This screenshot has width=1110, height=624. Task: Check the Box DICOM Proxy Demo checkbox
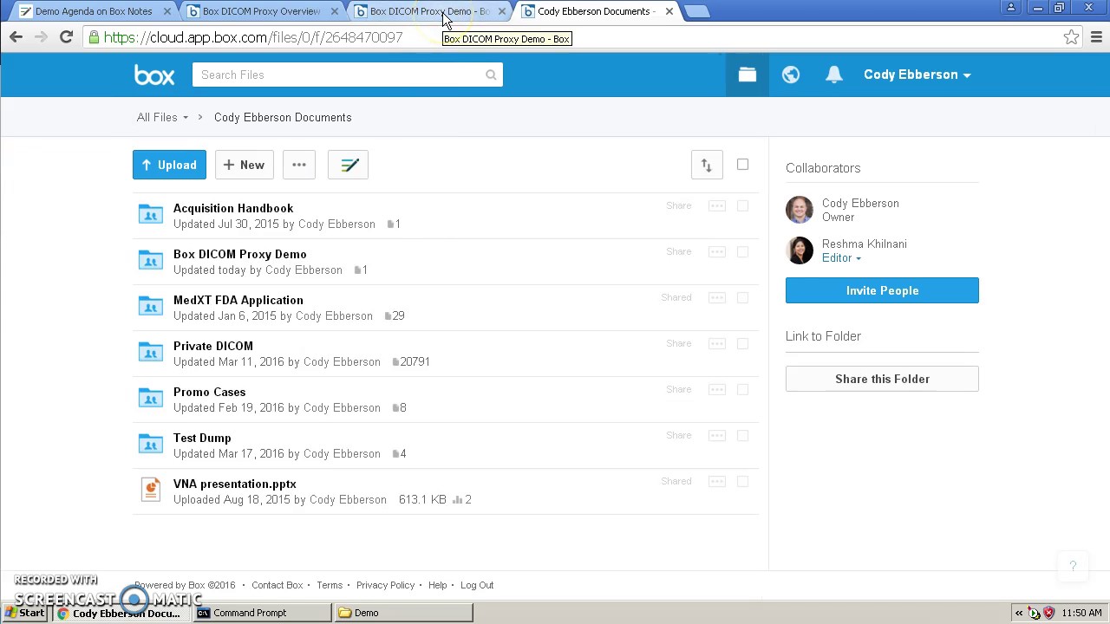pyautogui.click(x=742, y=252)
